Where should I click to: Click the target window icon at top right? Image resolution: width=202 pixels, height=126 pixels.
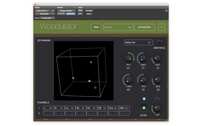(x=166, y=11)
